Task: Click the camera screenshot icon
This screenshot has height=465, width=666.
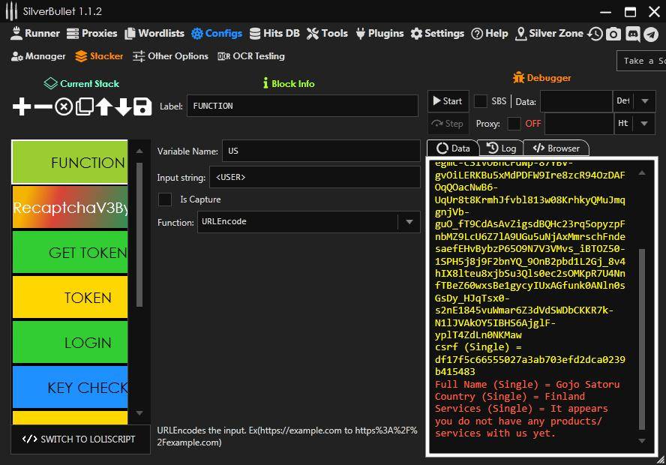Action: tap(614, 33)
